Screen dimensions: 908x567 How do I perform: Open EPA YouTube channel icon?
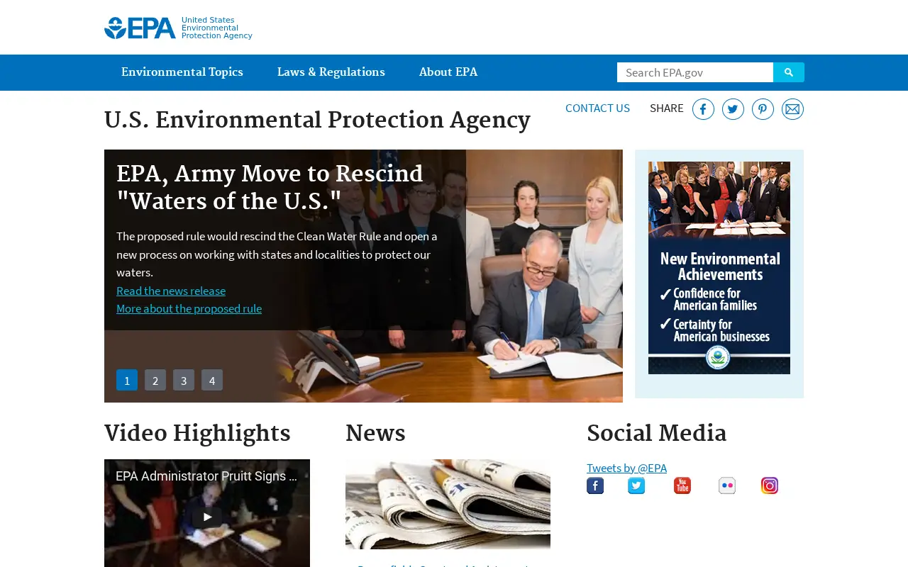(682, 485)
